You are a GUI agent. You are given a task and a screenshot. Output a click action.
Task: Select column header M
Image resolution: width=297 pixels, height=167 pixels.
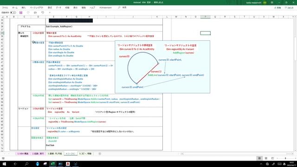coord(176,17)
